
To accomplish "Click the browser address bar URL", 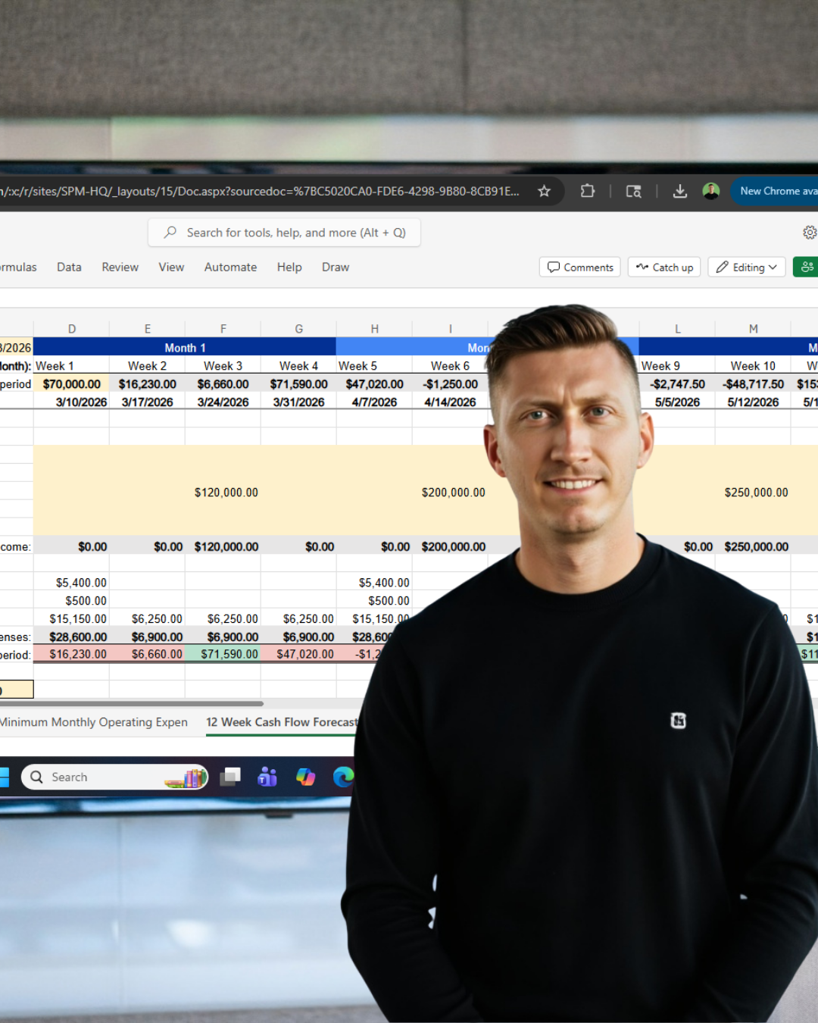I will click(x=265, y=191).
